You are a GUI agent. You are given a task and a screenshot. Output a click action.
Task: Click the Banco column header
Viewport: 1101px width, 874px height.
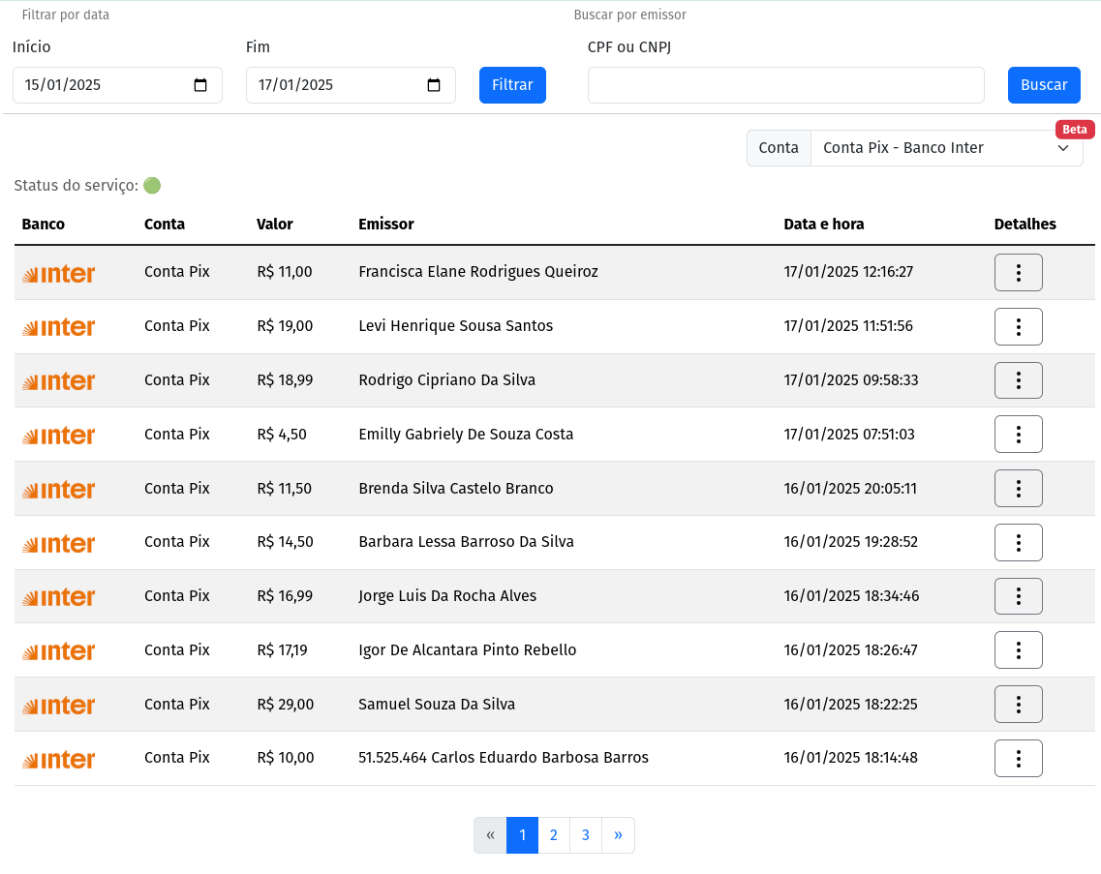[43, 224]
